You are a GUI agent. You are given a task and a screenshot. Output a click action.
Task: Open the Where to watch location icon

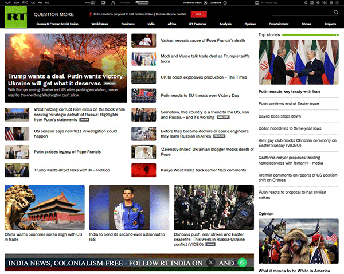[205, 3]
